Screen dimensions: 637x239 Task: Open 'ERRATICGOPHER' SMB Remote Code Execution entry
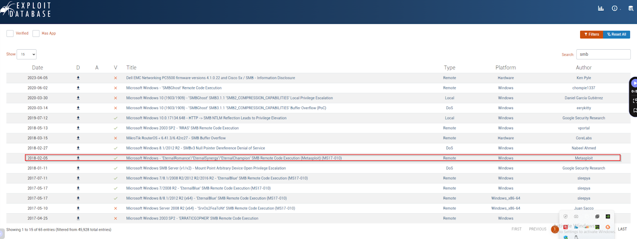click(192, 218)
